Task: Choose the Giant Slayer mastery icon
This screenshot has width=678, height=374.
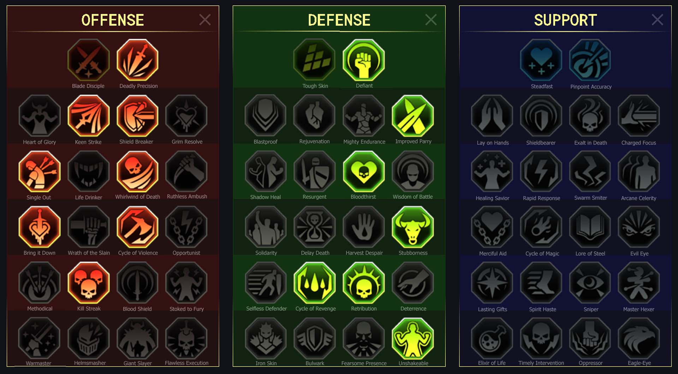Action: click(137, 339)
